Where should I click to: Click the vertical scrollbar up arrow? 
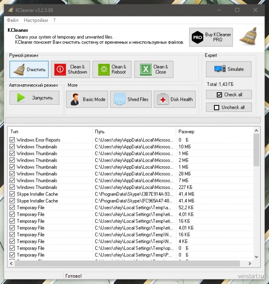[256, 130]
